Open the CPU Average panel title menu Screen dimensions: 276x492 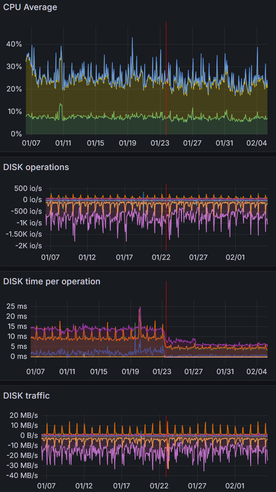coord(30,7)
